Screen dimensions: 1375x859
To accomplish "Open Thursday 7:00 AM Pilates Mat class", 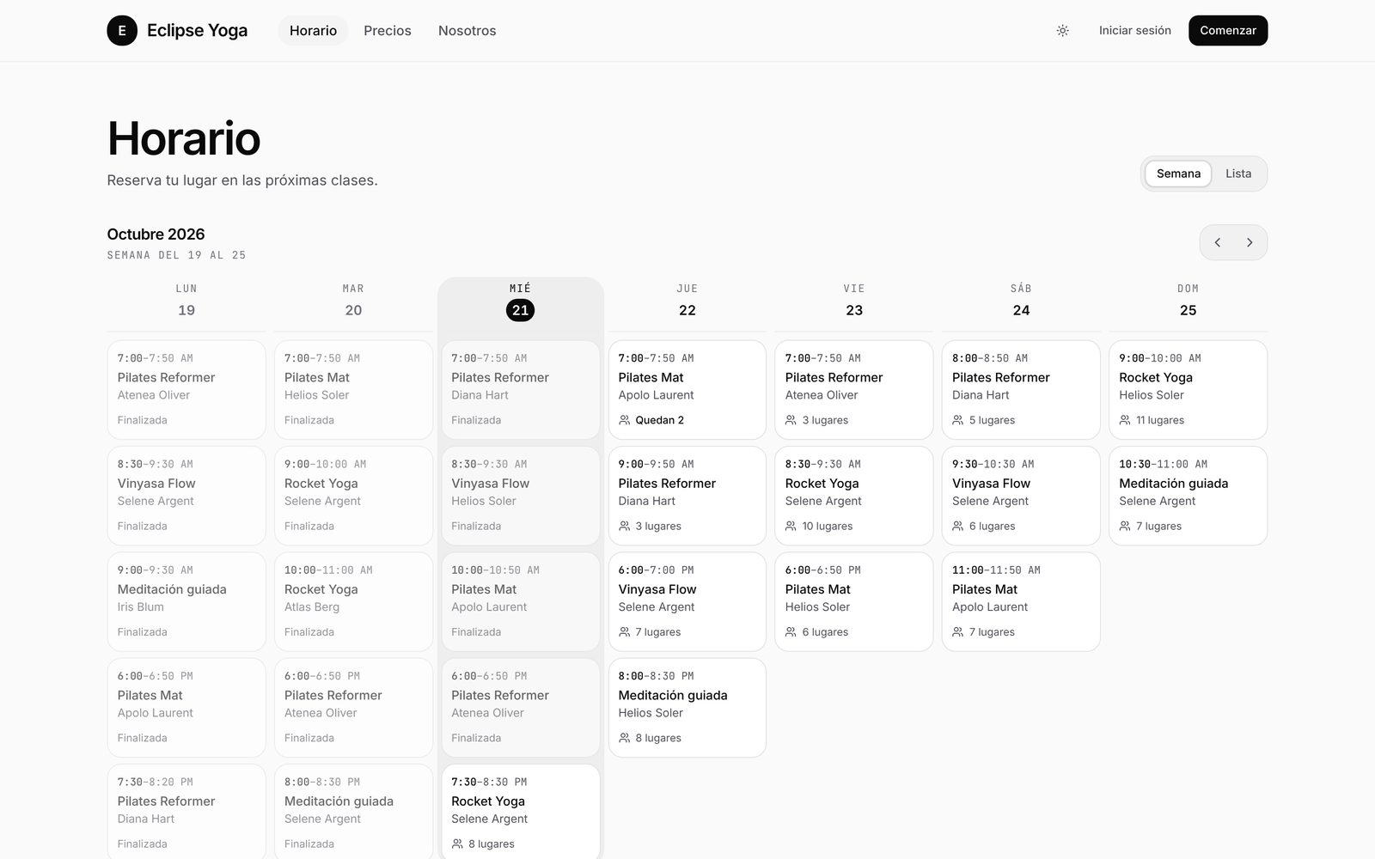I will click(687, 390).
